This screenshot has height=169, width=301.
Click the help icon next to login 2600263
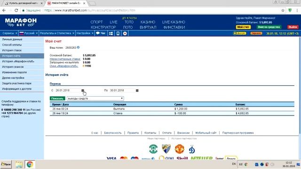(x=78, y=47)
